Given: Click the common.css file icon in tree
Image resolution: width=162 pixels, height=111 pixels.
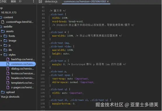Looking at the screenshot, I should point(8,64).
